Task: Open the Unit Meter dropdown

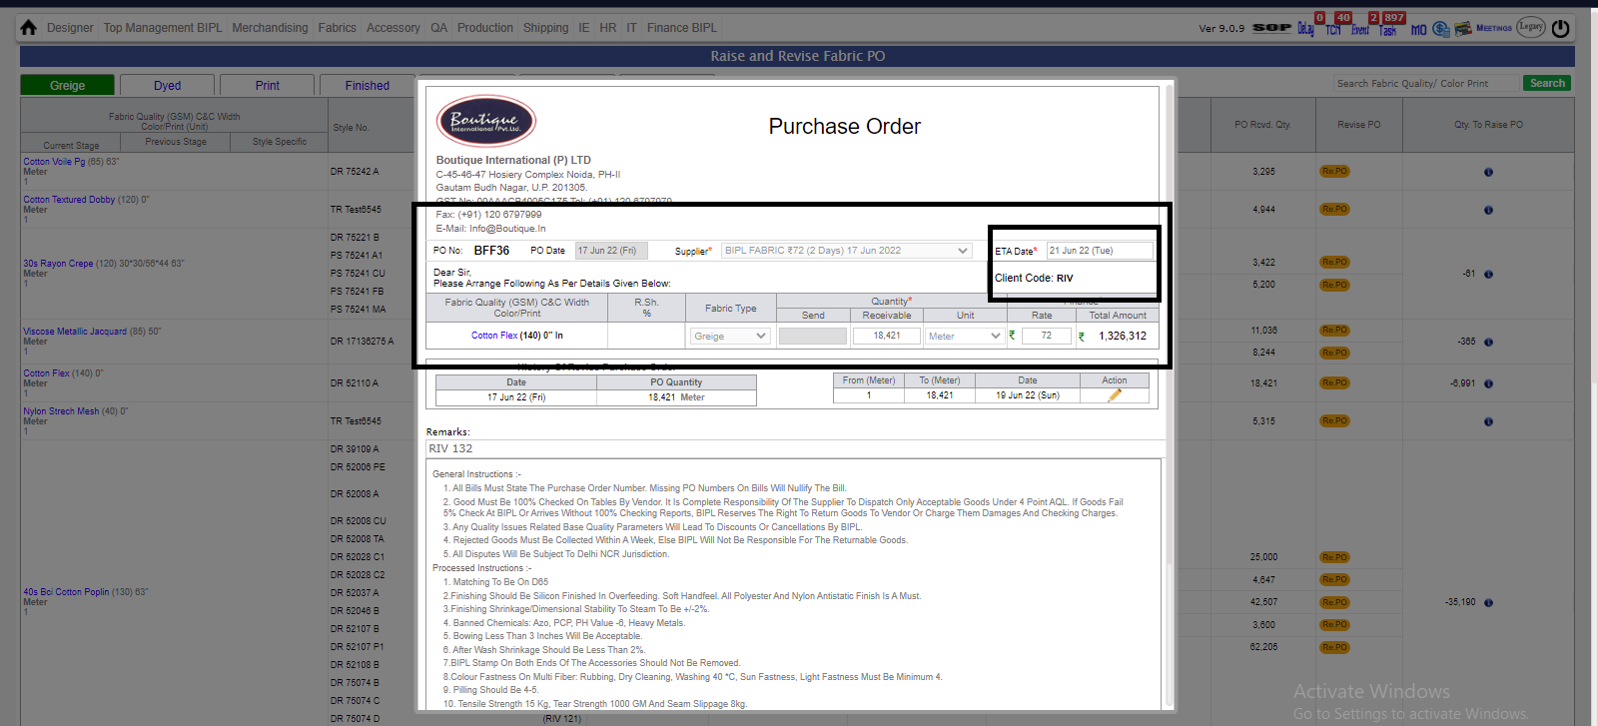Action: tap(964, 337)
